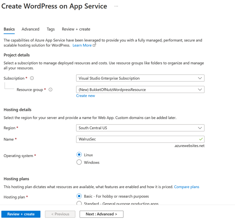Click the Resource group info icon

point(51,90)
